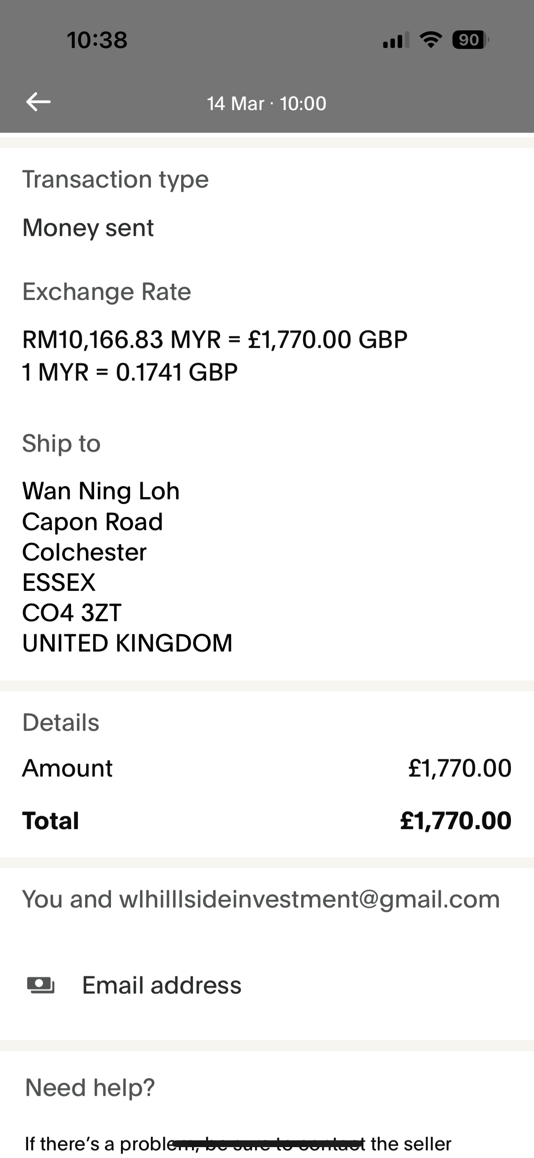Tap the contact the seller help text

pyautogui.click(x=238, y=1144)
